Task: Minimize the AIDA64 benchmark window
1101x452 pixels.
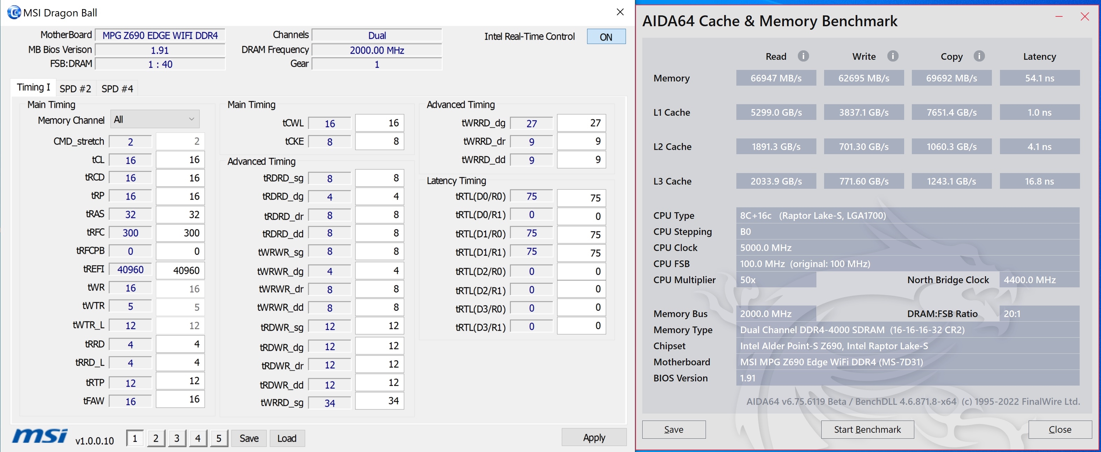Action: pyautogui.click(x=1059, y=17)
